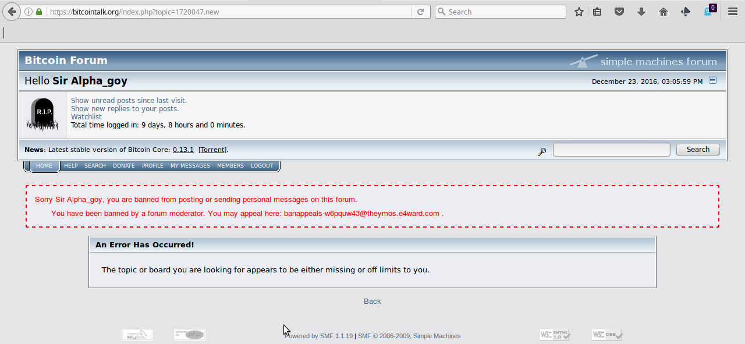Collapse forum header with minus icon
The image size is (745, 344).
point(713,81)
